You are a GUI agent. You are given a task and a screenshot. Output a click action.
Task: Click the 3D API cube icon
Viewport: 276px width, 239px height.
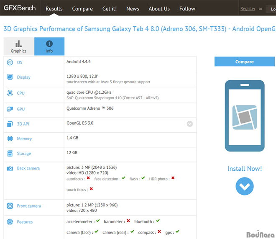10,124
